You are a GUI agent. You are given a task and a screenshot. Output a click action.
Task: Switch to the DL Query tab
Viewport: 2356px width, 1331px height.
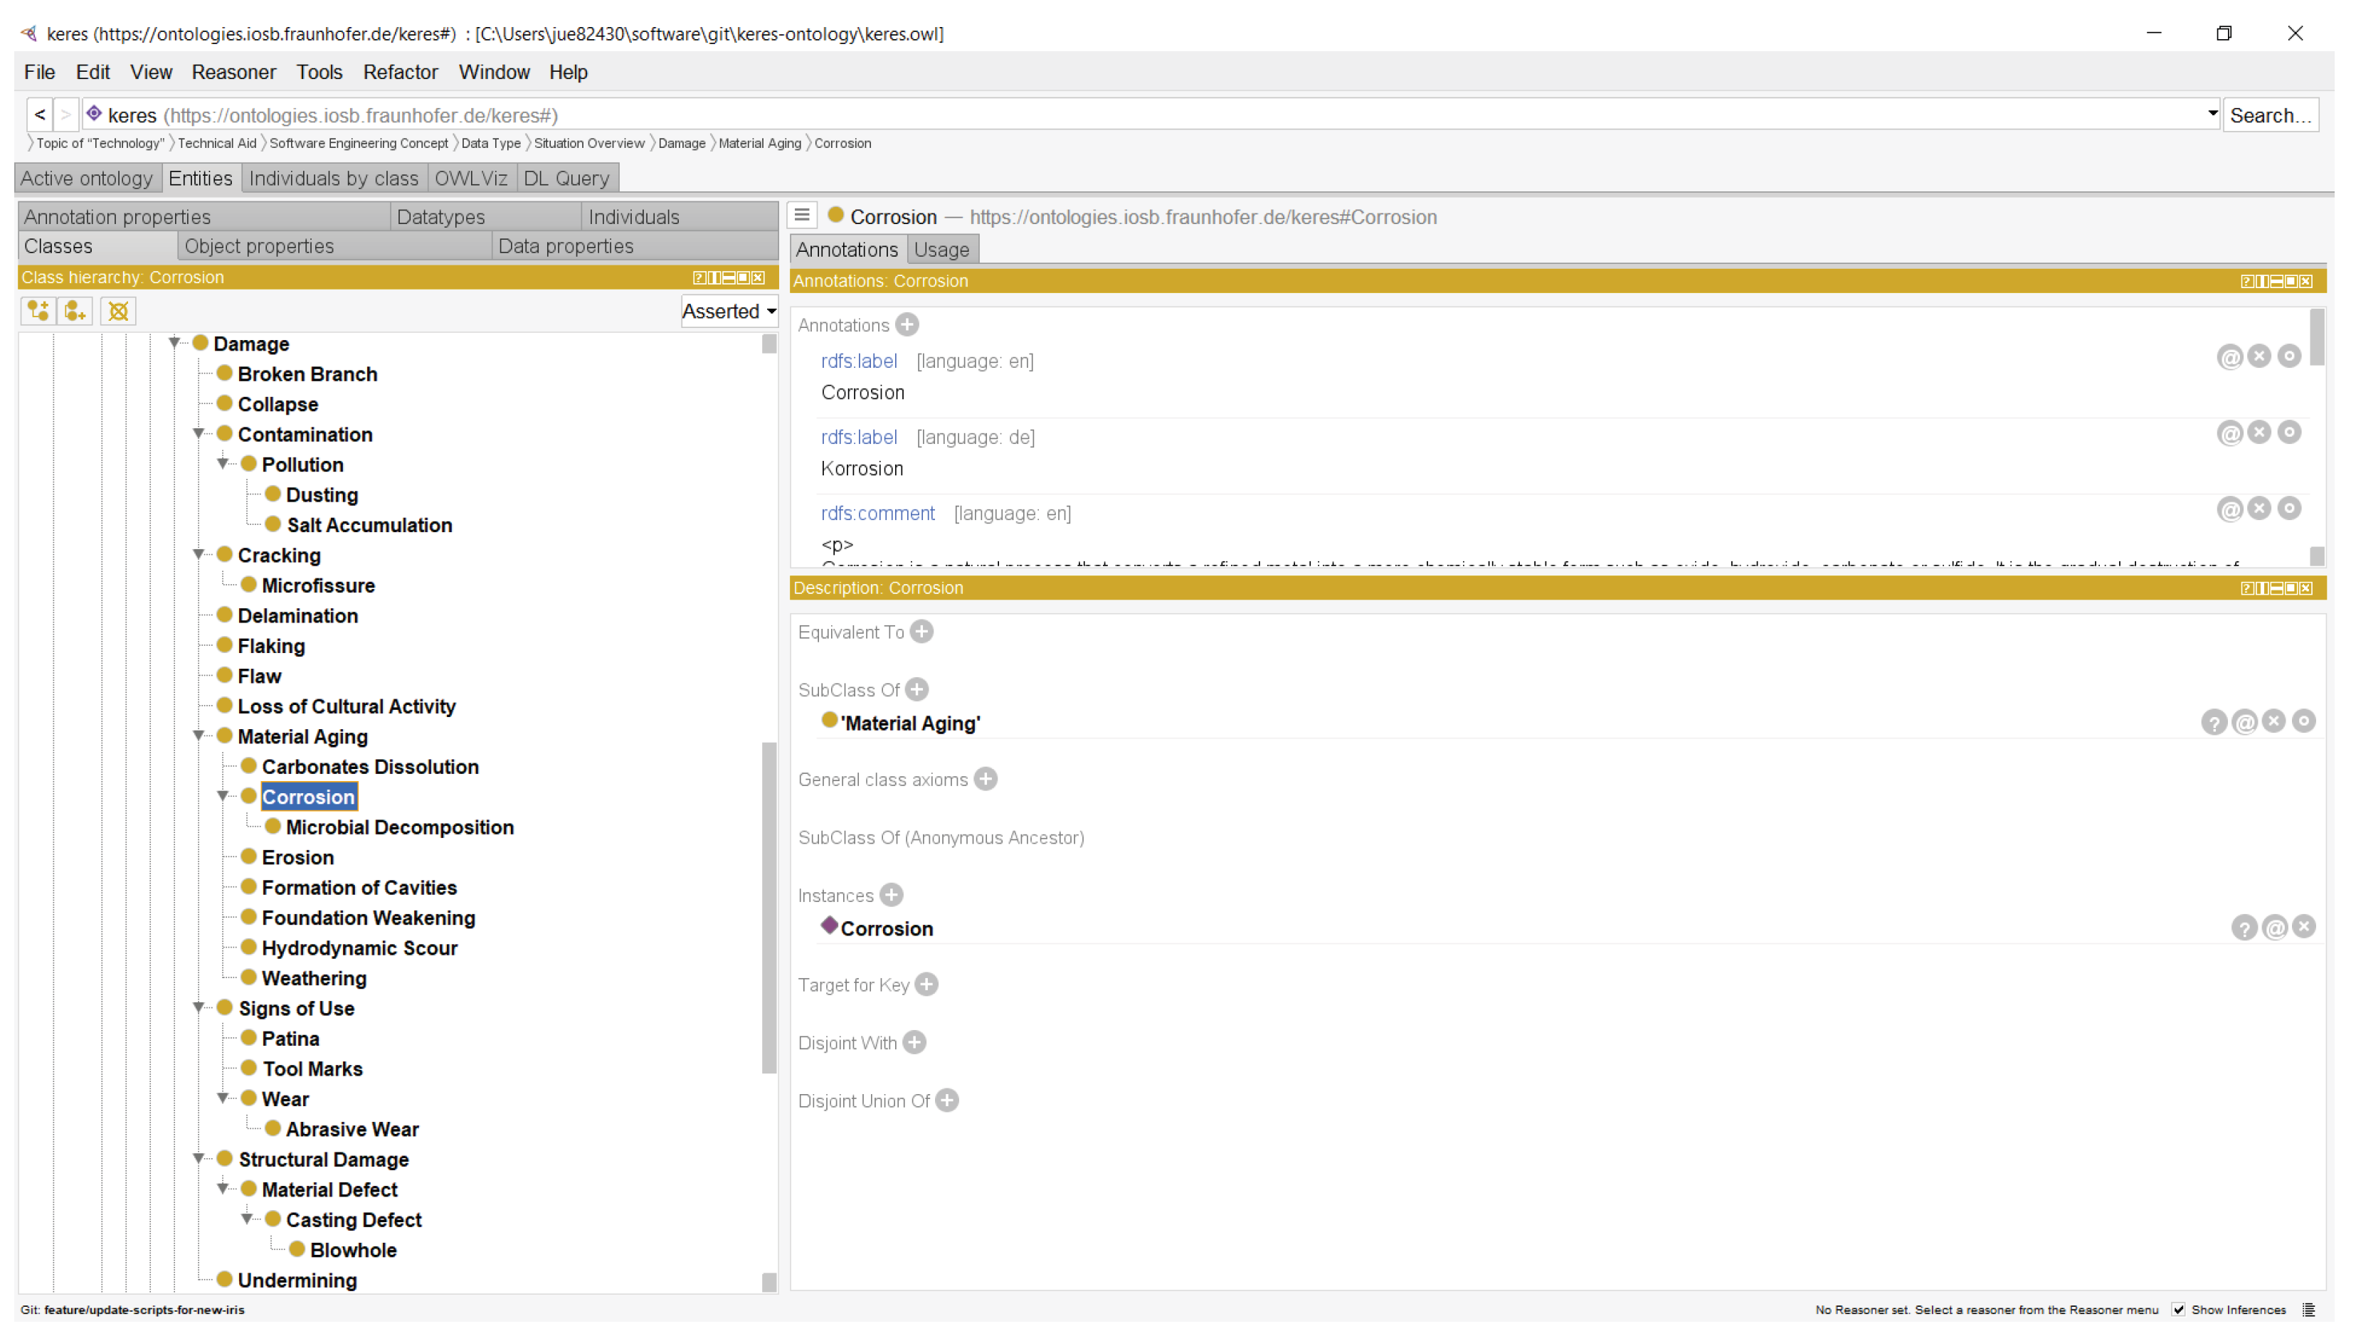coord(566,179)
